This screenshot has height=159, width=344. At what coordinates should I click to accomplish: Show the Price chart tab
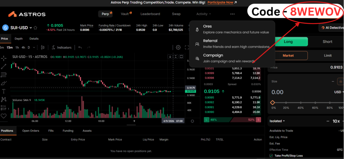4,39
